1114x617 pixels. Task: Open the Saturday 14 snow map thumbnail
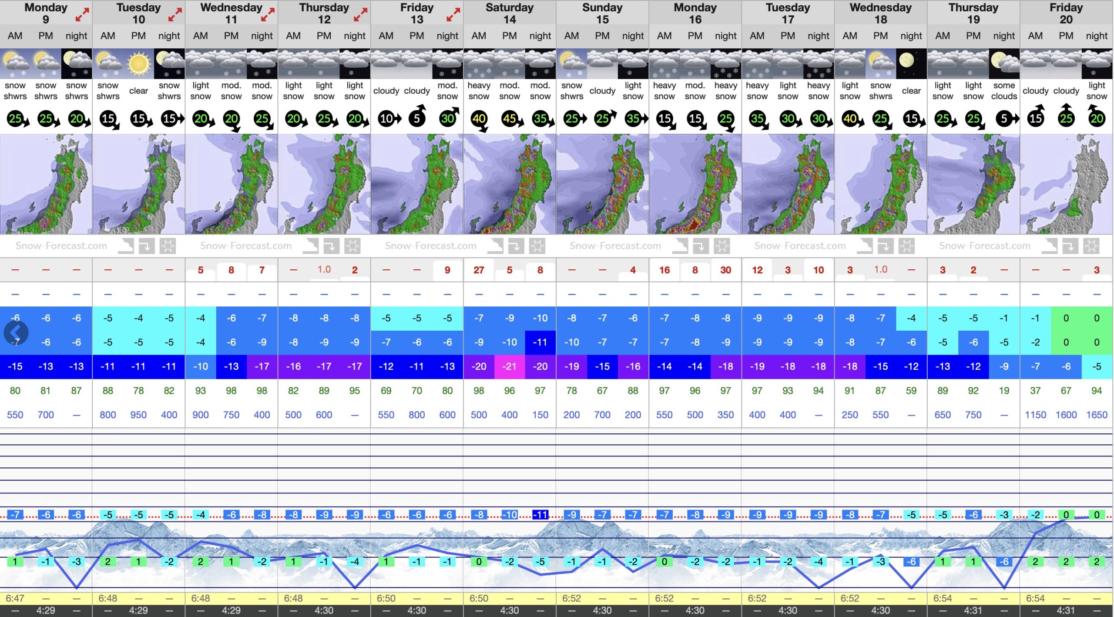(x=510, y=184)
